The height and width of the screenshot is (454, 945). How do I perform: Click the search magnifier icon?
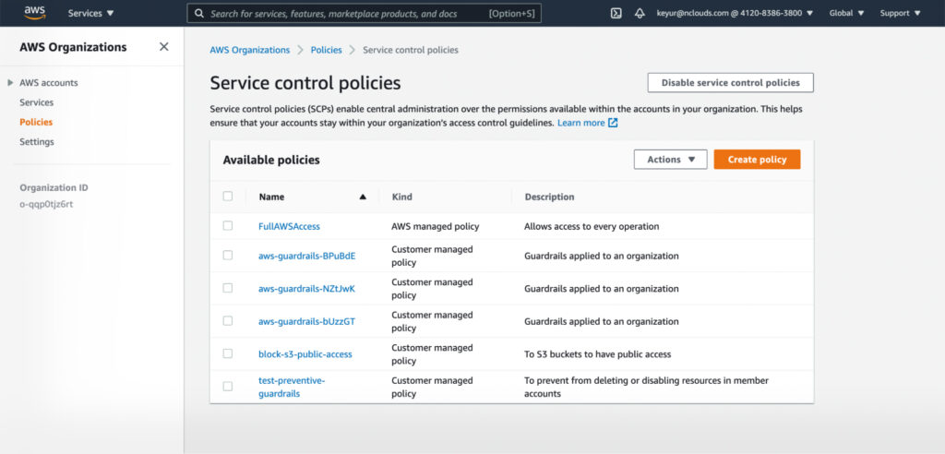click(x=199, y=13)
